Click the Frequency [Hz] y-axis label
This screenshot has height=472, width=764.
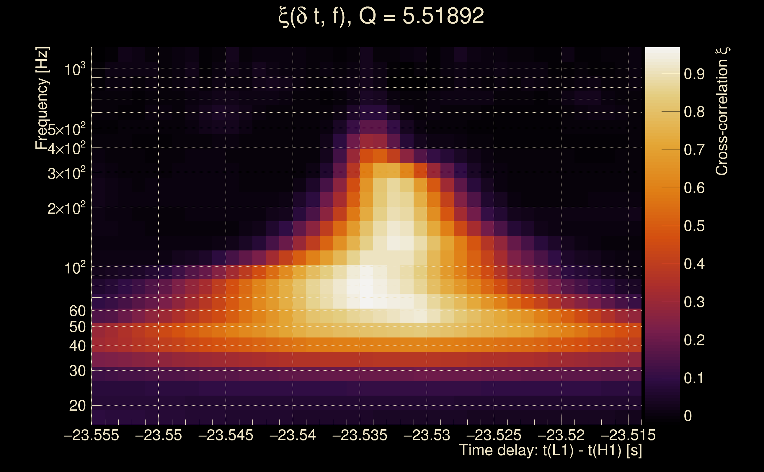[42, 98]
